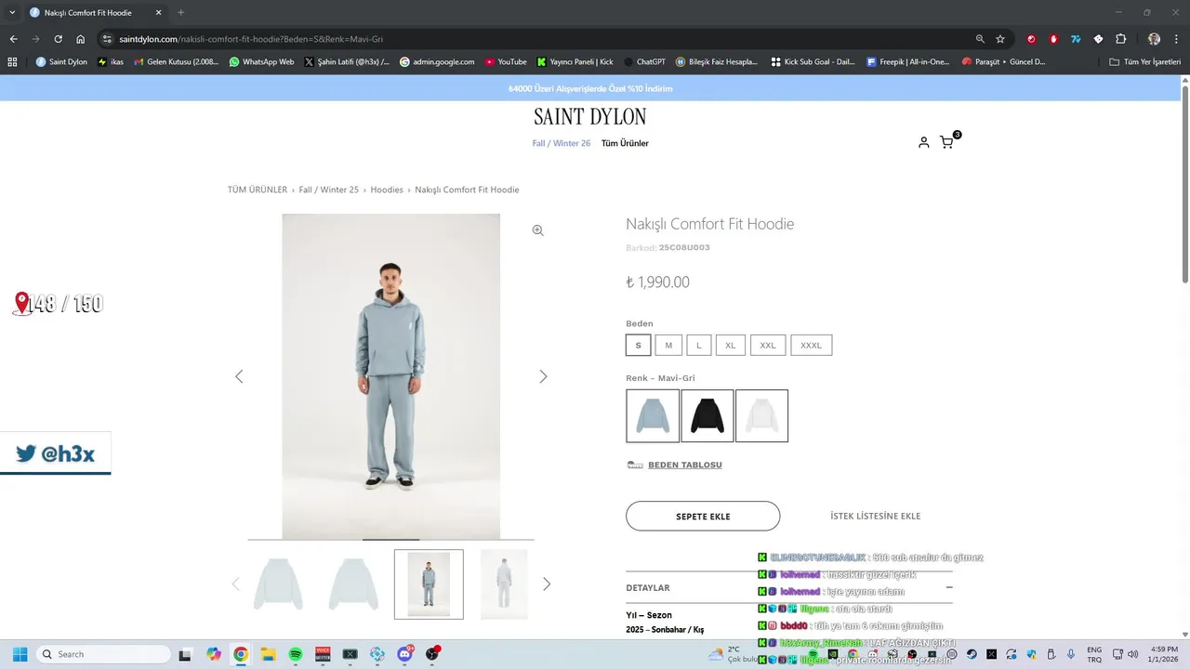Click the Windows taskbar Search box
The width and height of the screenshot is (1190, 669).
coord(103,654)
